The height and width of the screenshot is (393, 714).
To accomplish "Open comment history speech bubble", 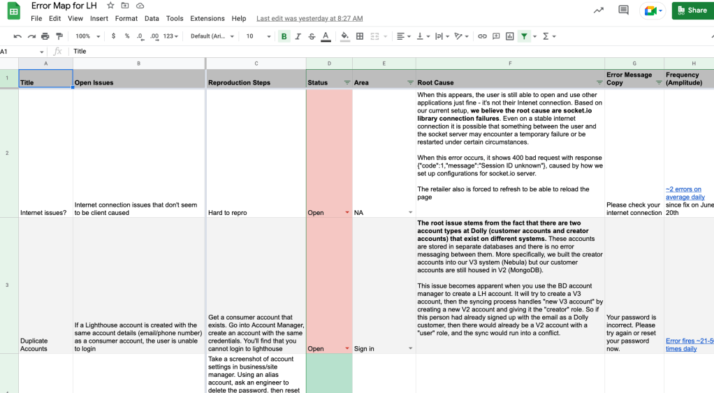I will click(623, 10).
